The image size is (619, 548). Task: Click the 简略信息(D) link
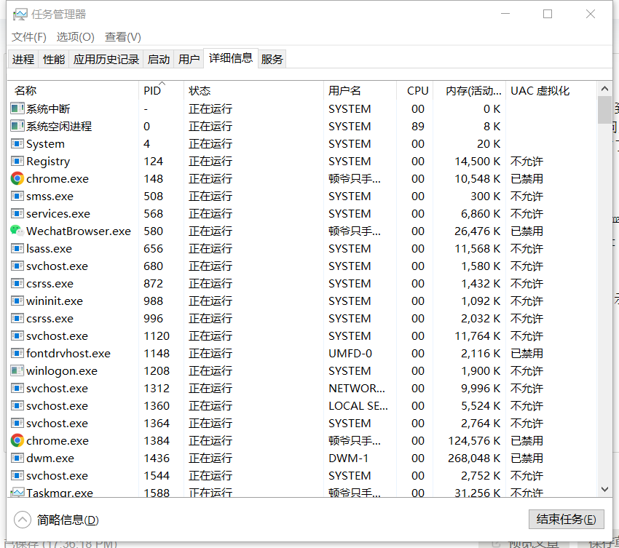tap(68, 520)
